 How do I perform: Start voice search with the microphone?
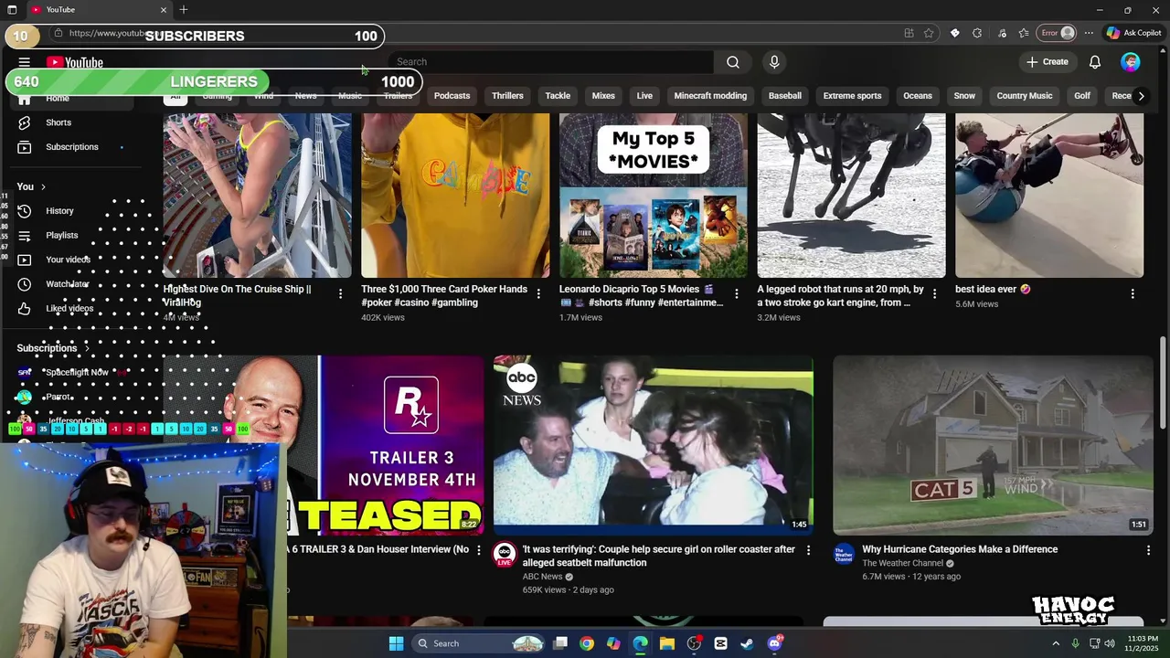pyautogui.click(x=774, y=62)
